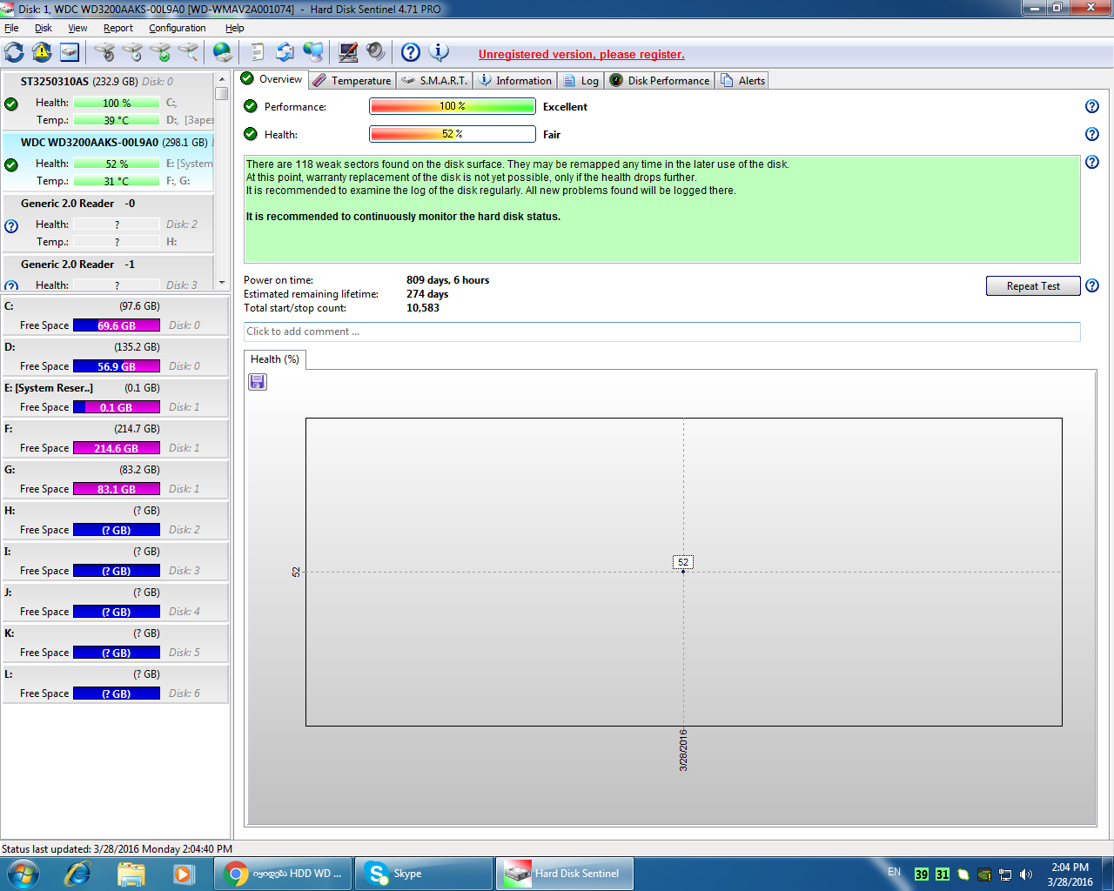Open Windows Explorer folder in taskbar

click(131, 874)
